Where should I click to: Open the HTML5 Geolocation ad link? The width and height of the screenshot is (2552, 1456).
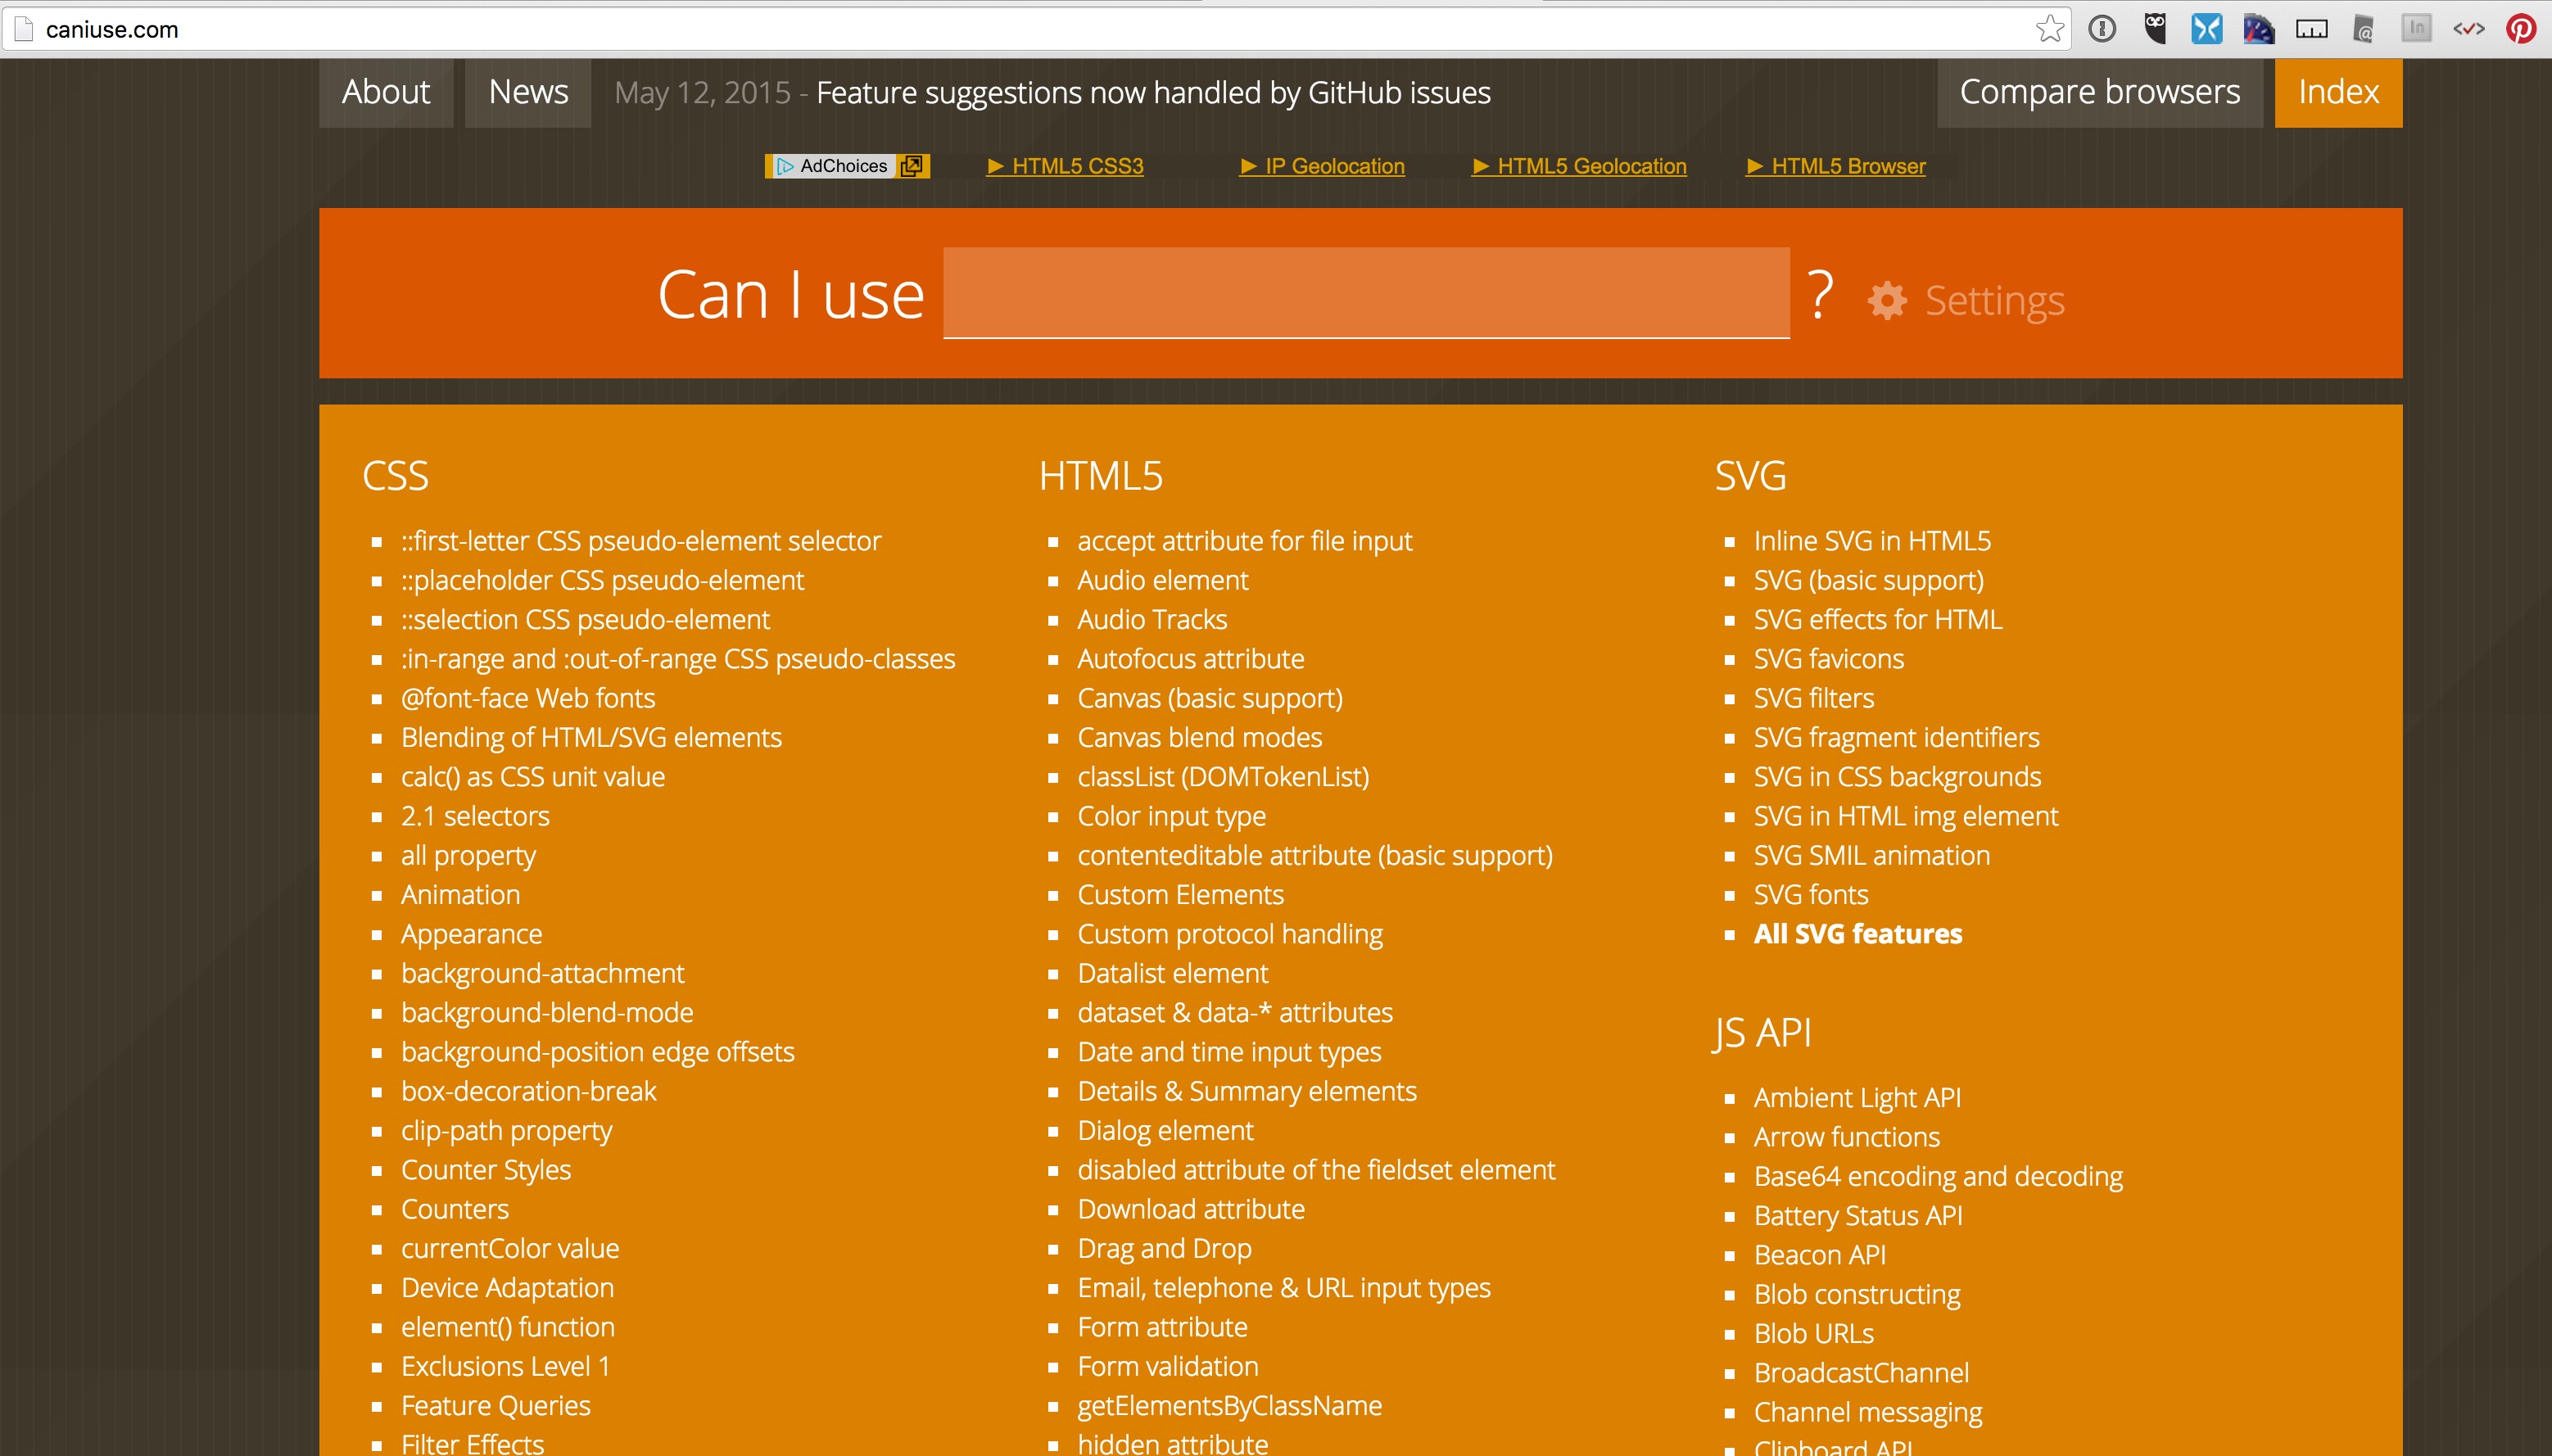click(x=1580, y=166)
